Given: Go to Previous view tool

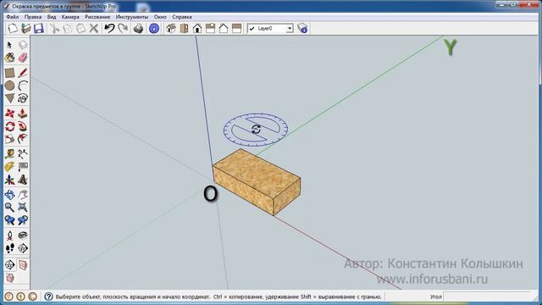Looking at the screenshot, I should [9, 220].
